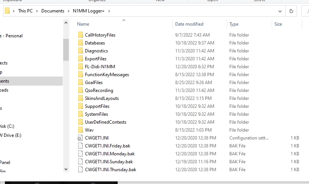Click the SystemFiles folder icon

[x=80, y=114]
